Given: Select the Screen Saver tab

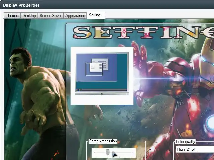Looking at the screenshot, I should point(50,16).
